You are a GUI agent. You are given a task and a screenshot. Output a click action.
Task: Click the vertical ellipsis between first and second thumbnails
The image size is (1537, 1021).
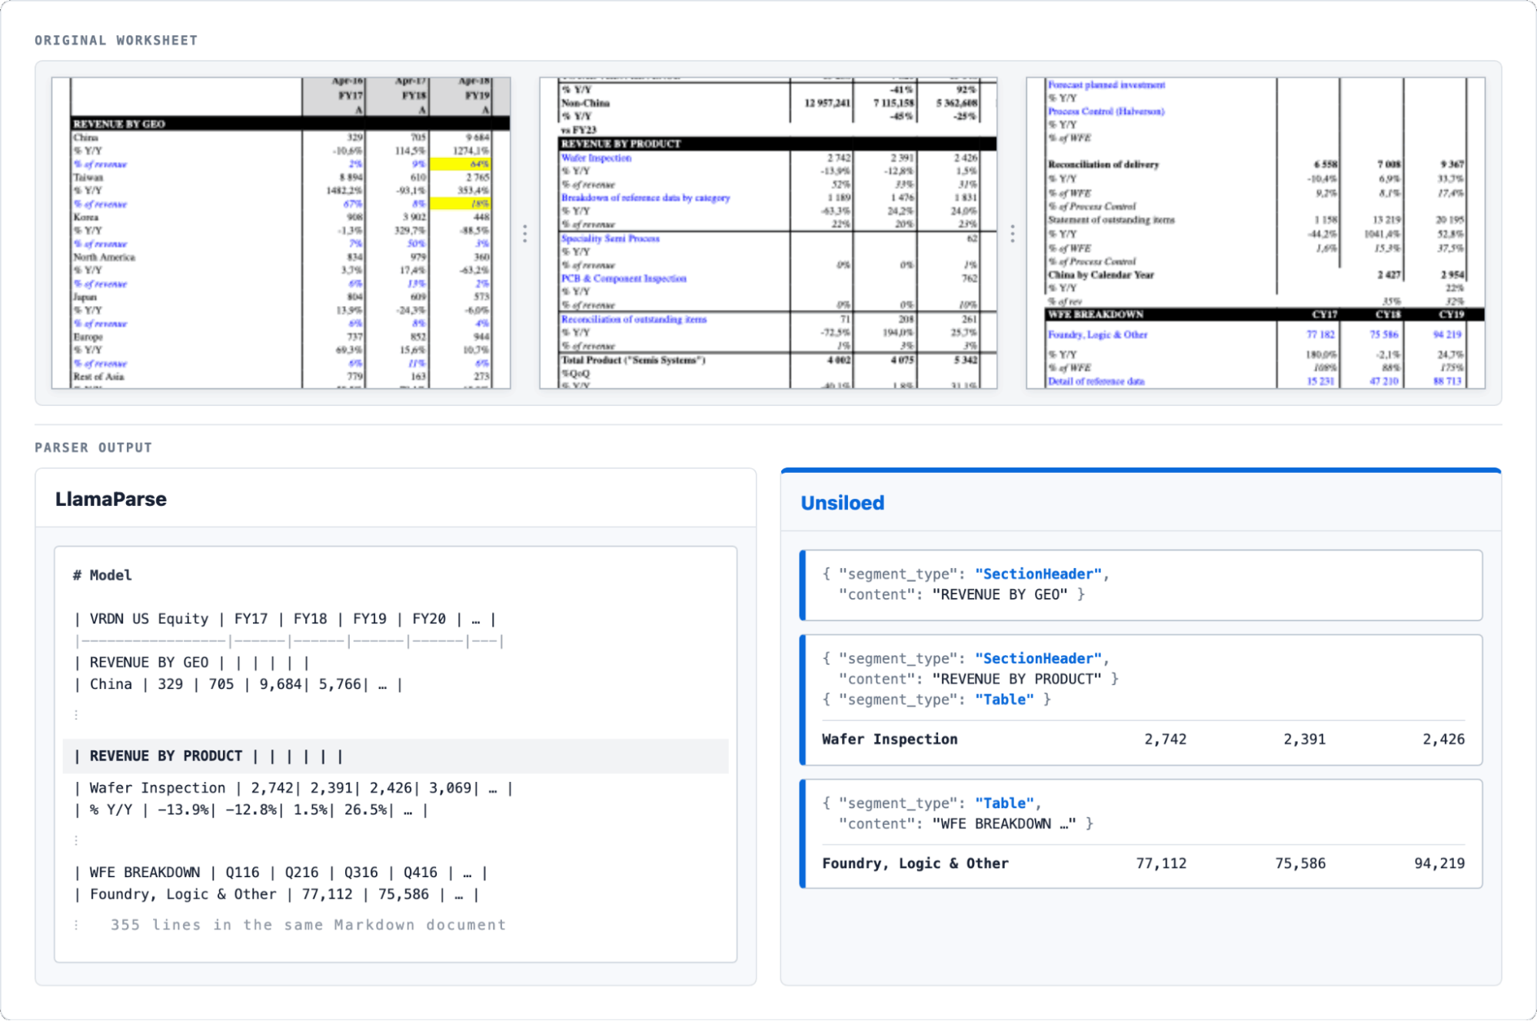[525, 234]
